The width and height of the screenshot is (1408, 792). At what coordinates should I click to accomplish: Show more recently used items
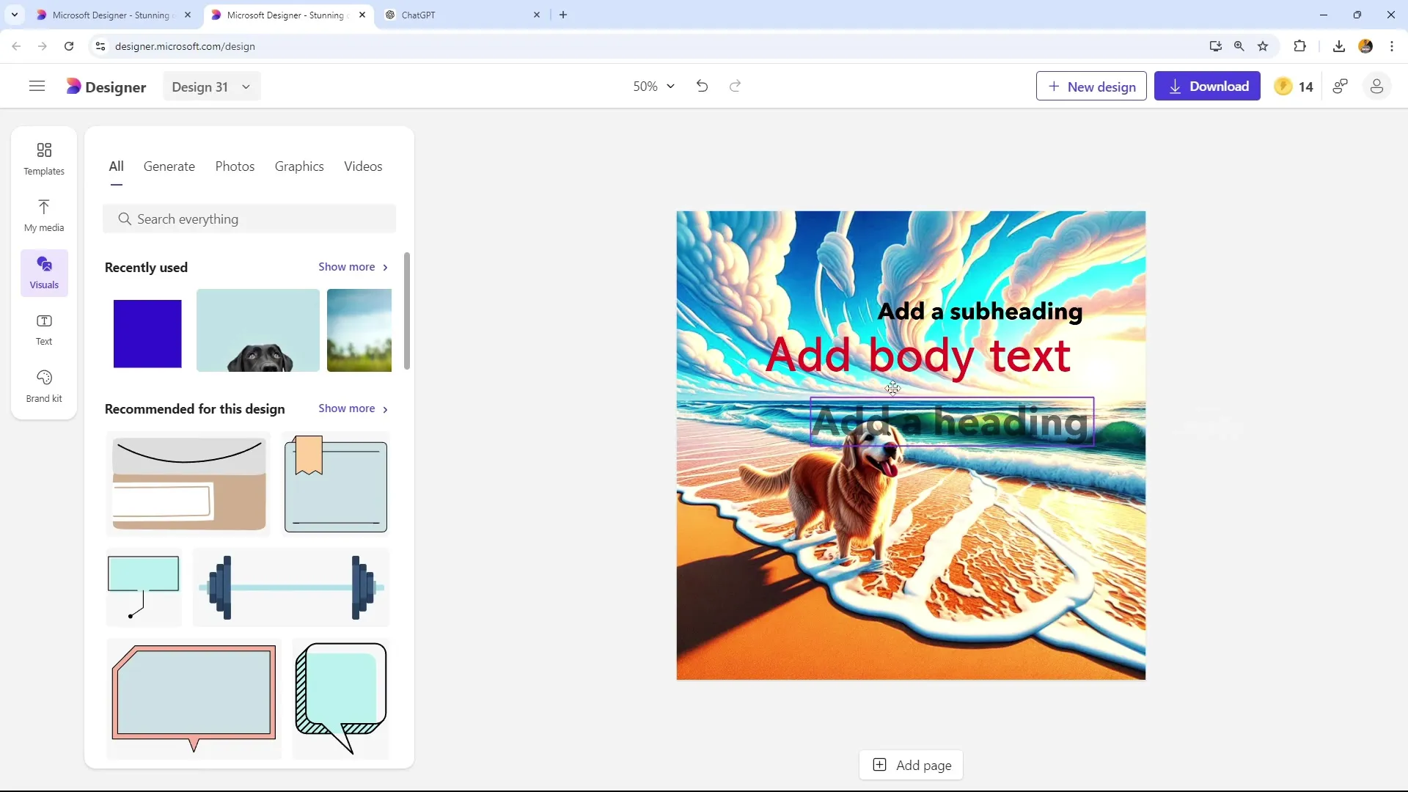[353, 267]
